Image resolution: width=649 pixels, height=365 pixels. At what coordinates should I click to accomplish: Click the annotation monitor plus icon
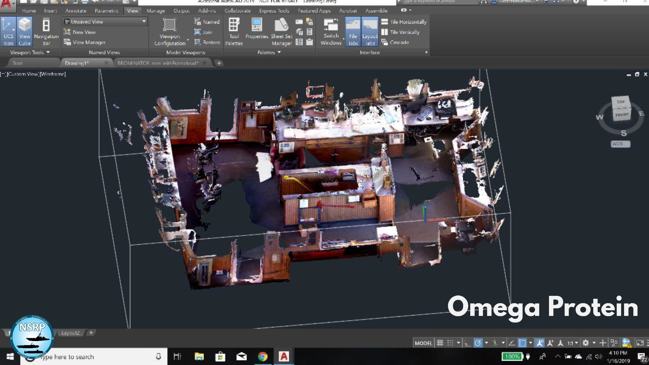pos(603,343)
